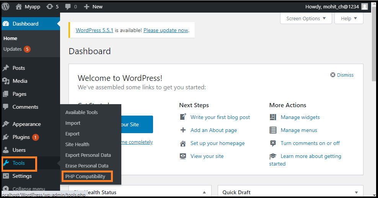Screen dimensions: 378x198
Task: Open the Help dropdown
Action: [x=349, y=18]
